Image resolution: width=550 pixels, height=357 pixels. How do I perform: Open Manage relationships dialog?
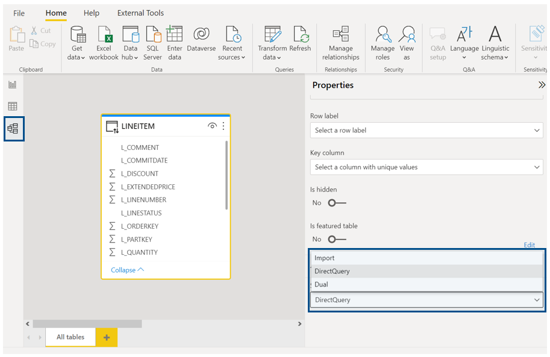[340, 43]
